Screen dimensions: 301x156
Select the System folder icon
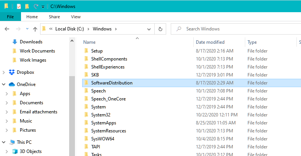[x=86, y=107]
